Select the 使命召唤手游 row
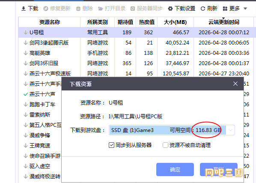 pyautogui.click(x=40, y=156)
